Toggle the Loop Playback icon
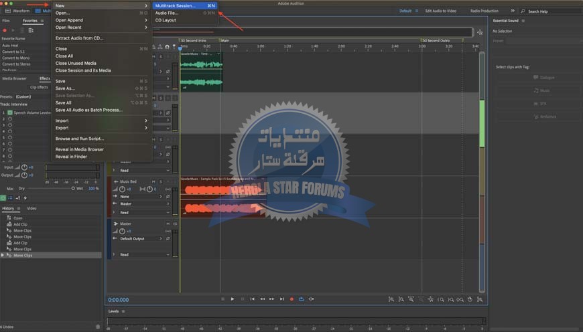This screenshot has height=332, width=583. click(x=302, y=299)
